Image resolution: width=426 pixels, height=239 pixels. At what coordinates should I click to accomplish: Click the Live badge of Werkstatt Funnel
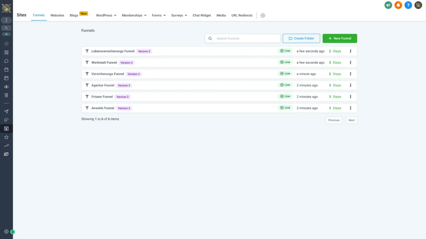pos(285,62)
